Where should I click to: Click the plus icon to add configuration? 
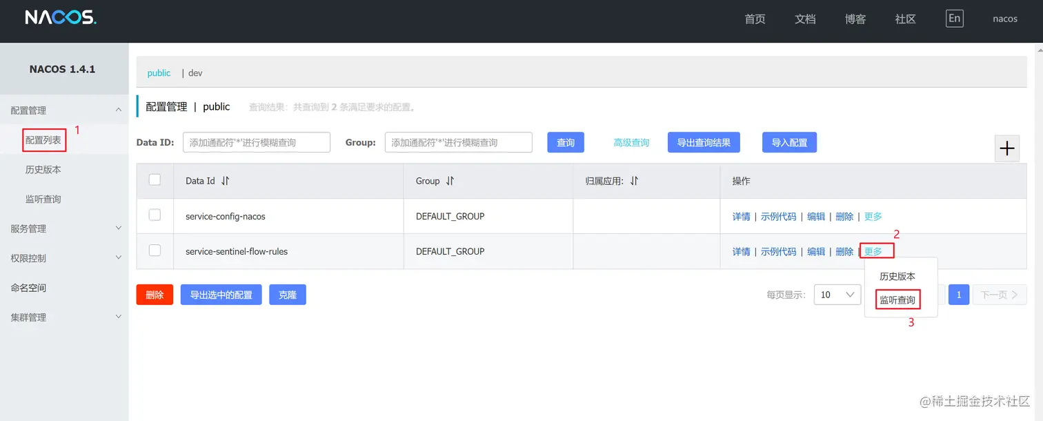(x=1007, y=148)
